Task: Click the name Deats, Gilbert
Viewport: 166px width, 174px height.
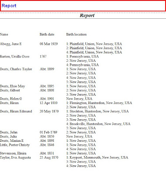Action: coord(10,90)
